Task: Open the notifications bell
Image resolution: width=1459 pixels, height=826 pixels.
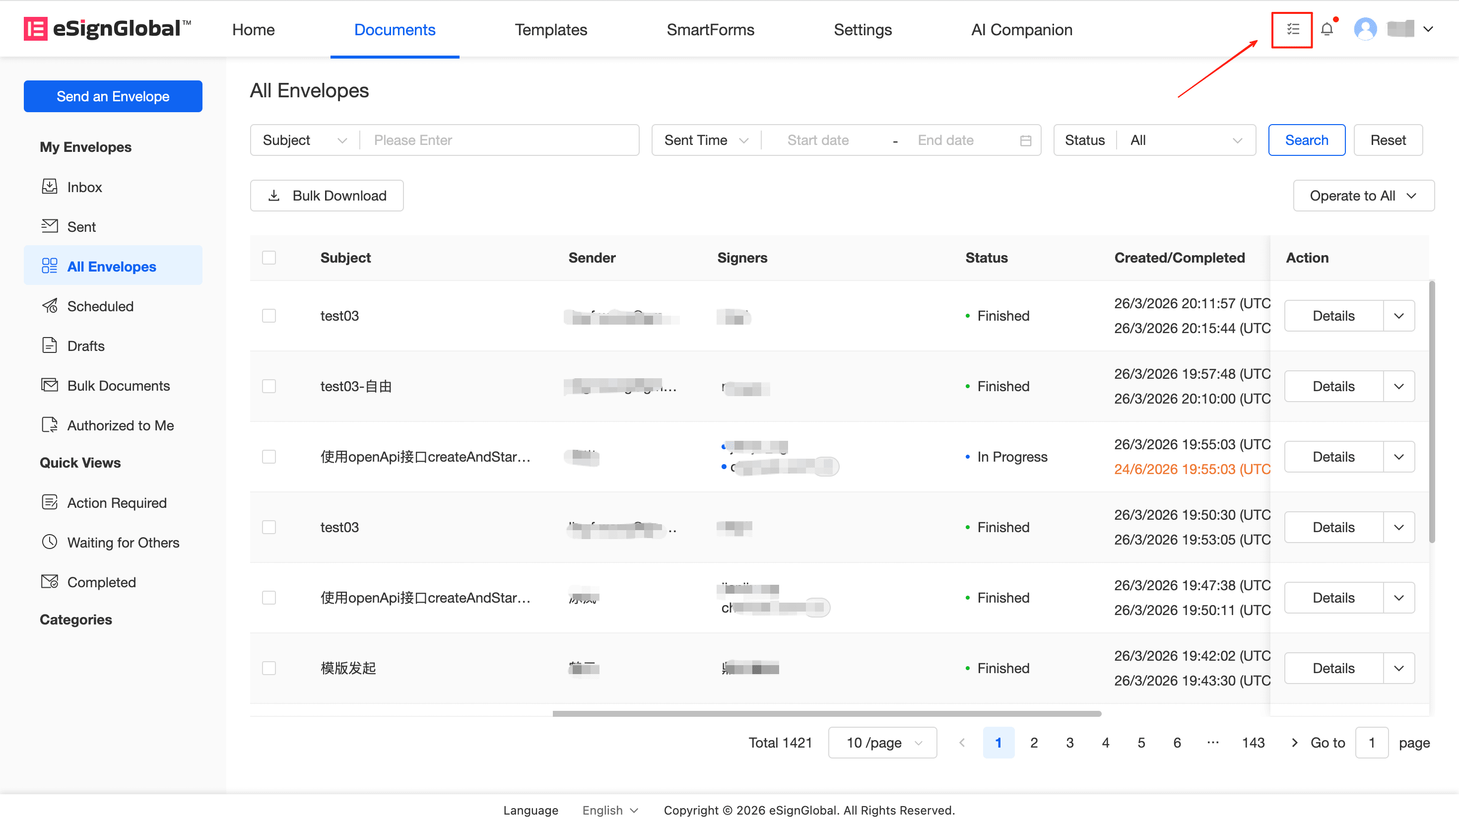Action: point(1326,29)
